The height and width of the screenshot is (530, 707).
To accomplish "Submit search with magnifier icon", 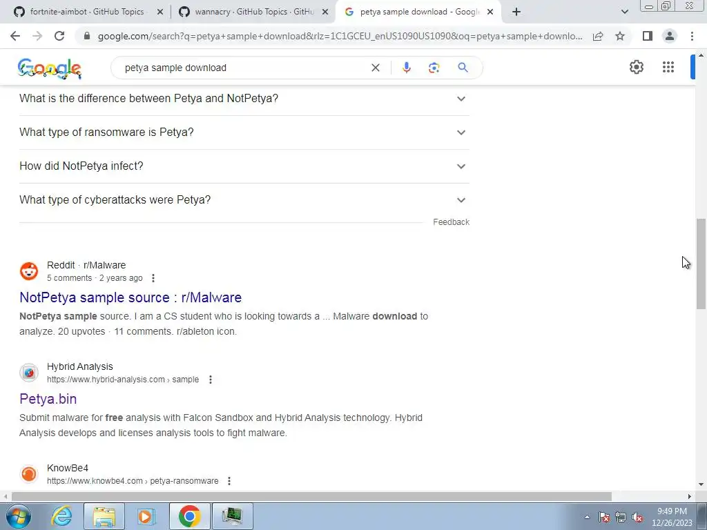I will (x=463, y=68).
